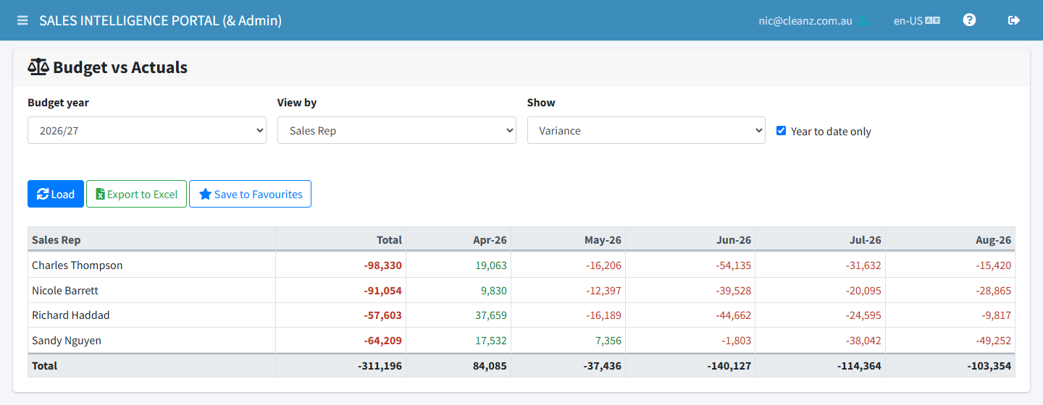Select the Richard Haddad row name
This screenshot has width=1043, height=405.
coord(71,315)
